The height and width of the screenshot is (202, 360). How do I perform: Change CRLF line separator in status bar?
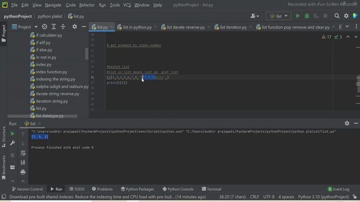[x=254, y=197]
